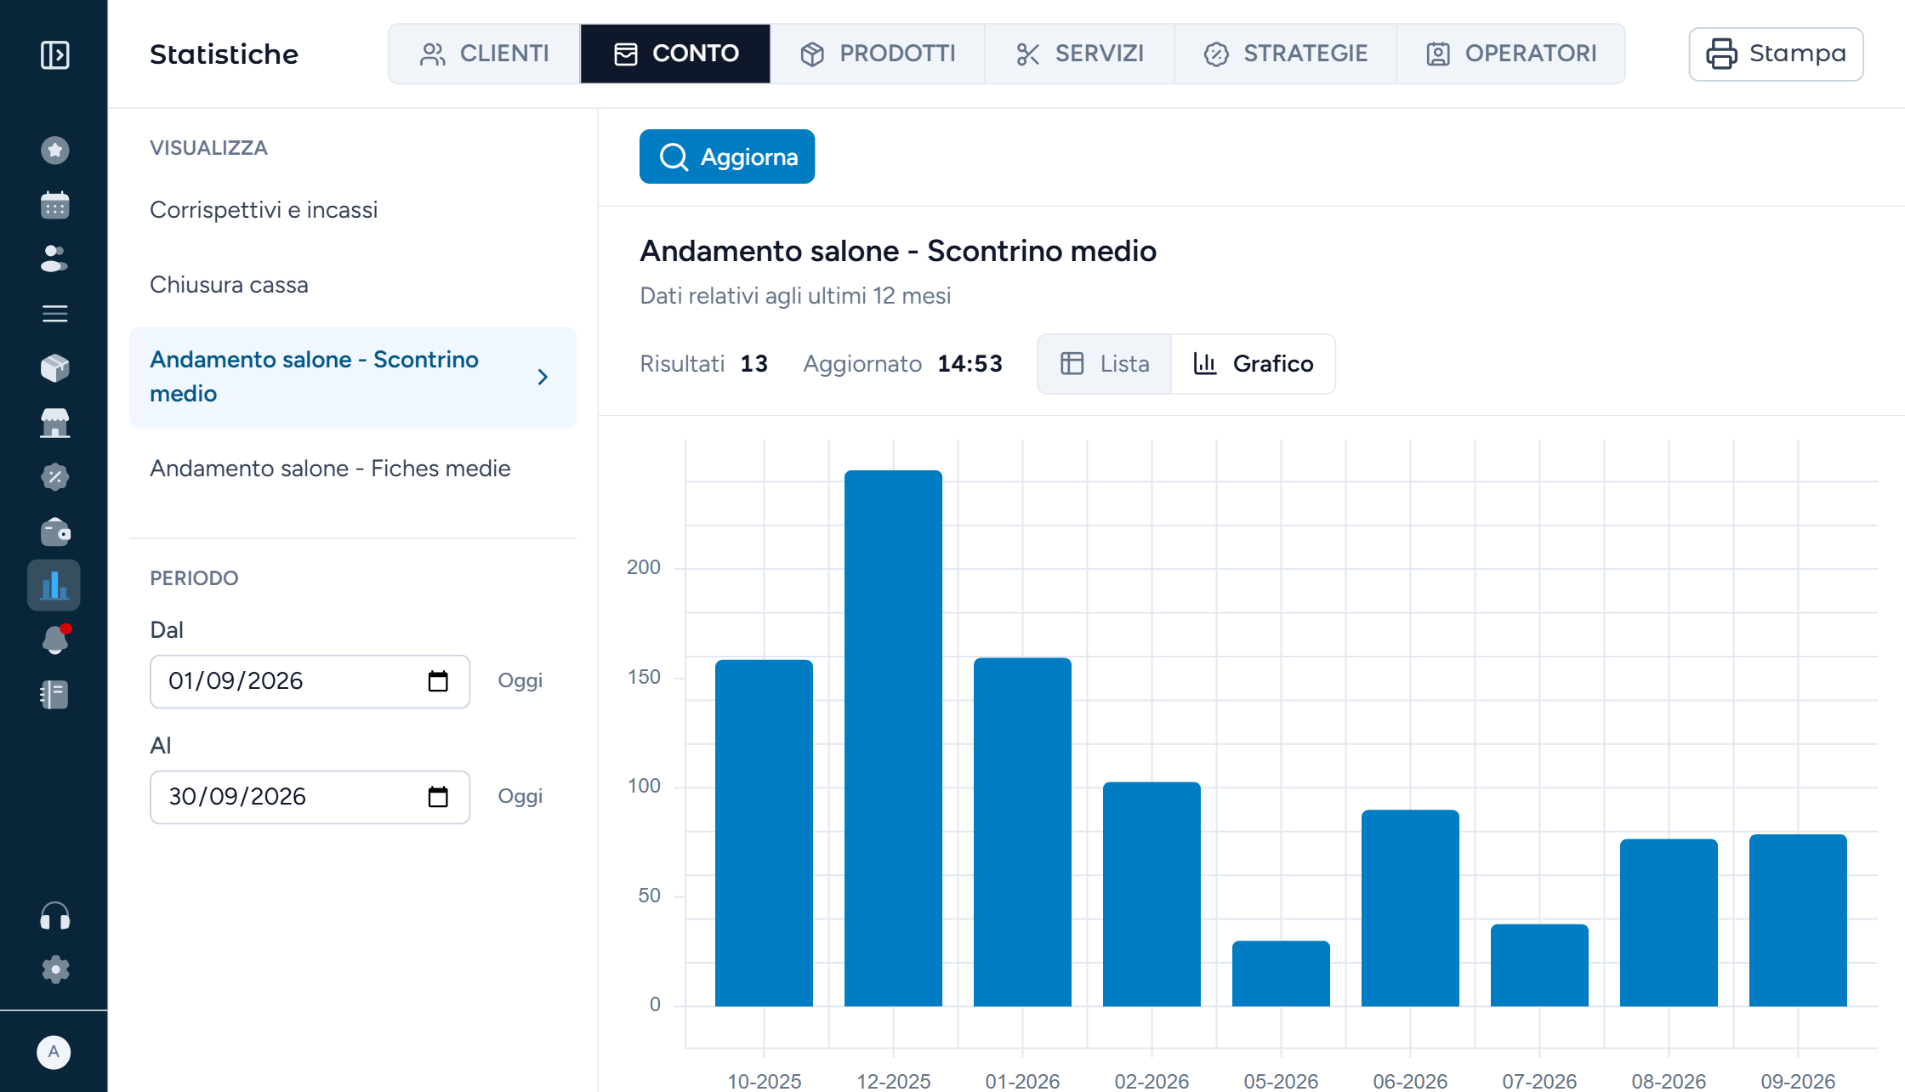
Task: Collapse the sidebar panel icon
Action: pyautogui.click(x=54, y=54)
